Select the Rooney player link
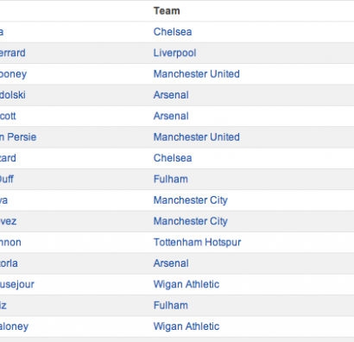 pyautogui.click(x=13, y=74)
